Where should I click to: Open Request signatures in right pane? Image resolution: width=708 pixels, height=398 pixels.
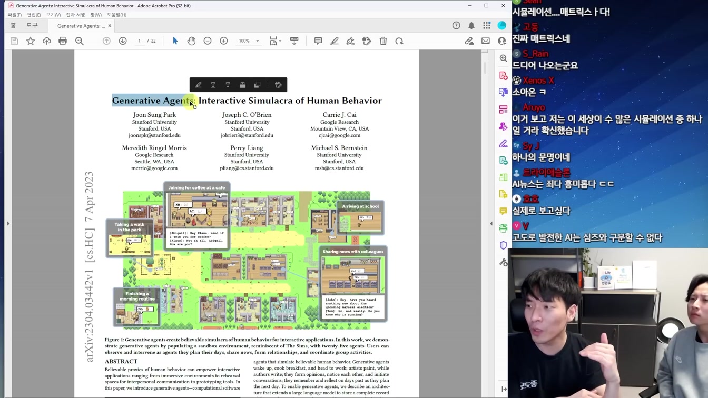tap(504, 126)
